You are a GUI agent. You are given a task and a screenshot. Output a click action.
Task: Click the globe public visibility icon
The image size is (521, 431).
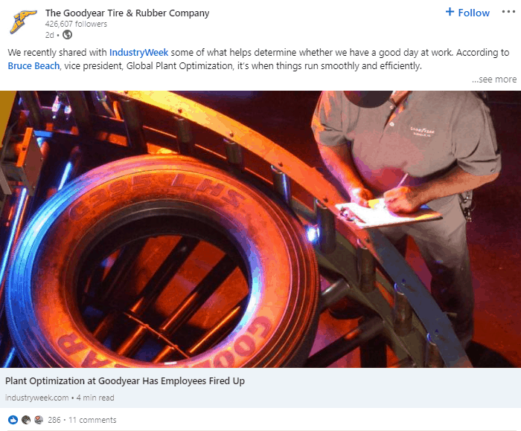click(68, 34)
